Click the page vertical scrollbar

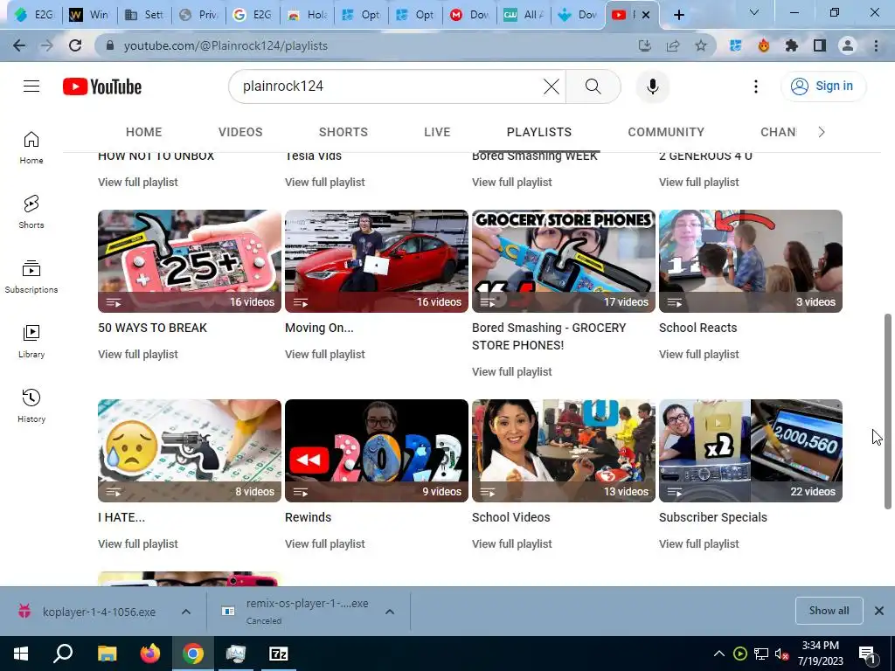coord(888,411)
